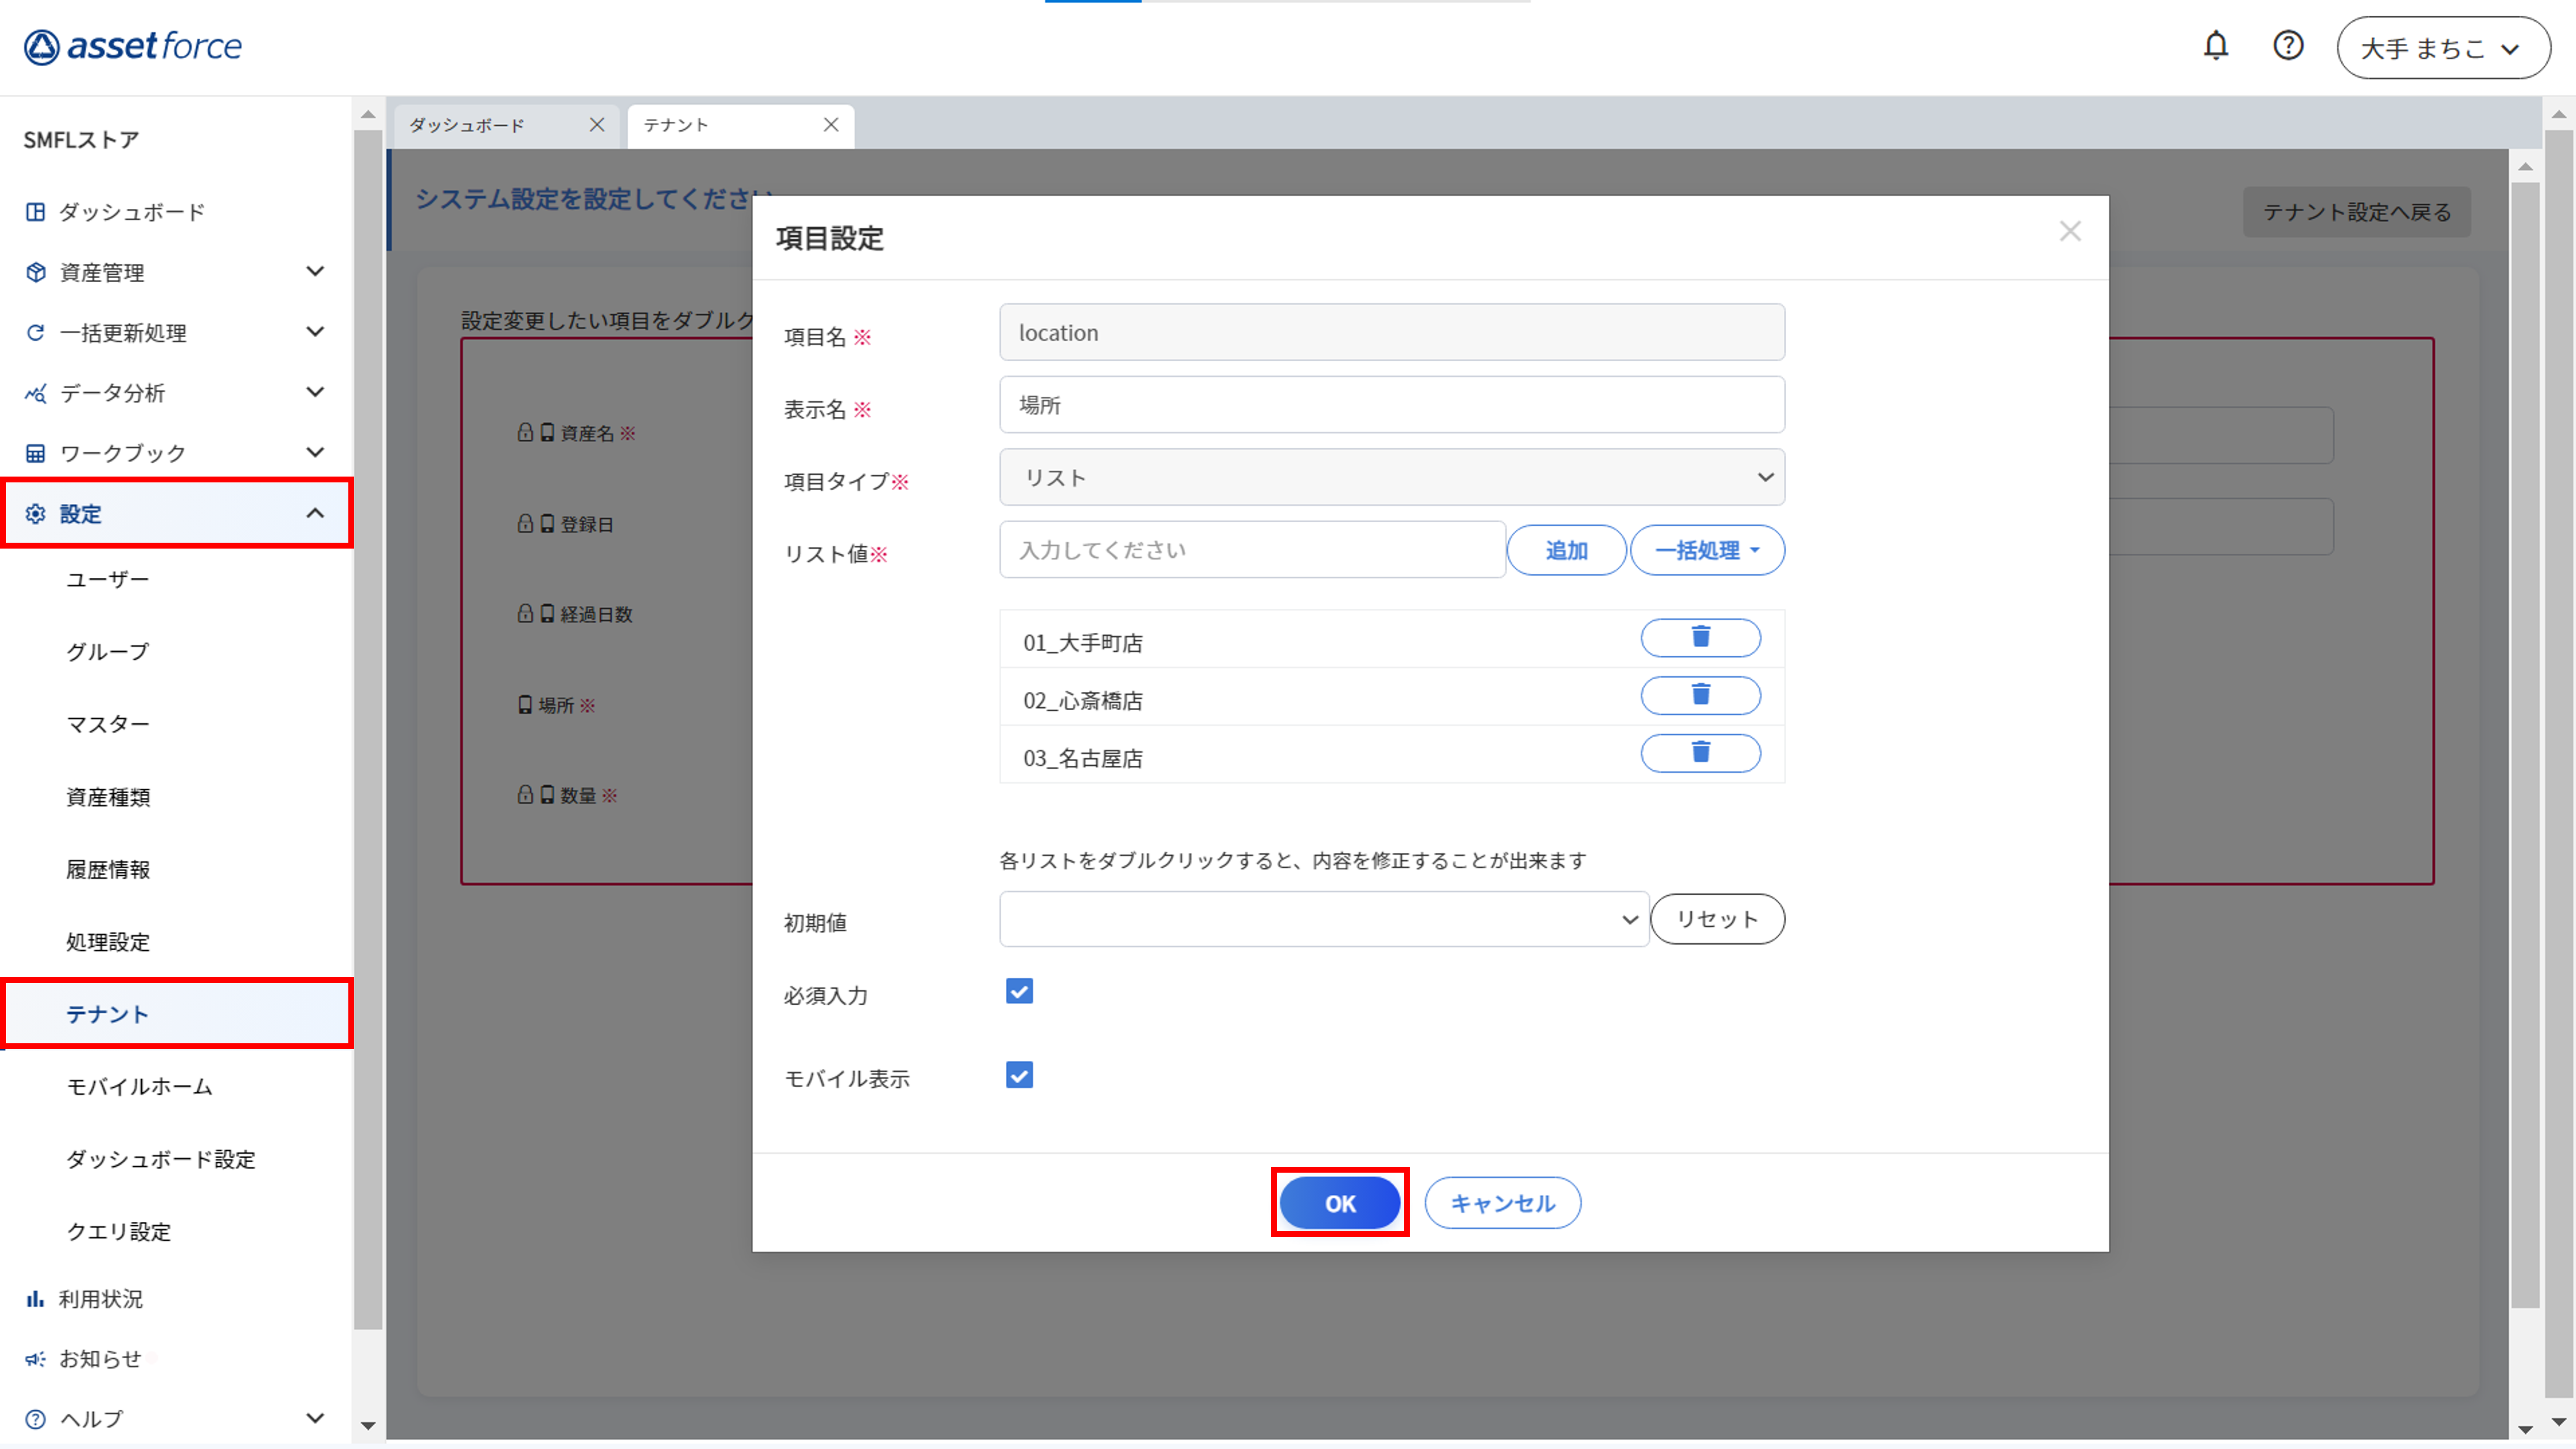The height and width of the screenshot is (1449, 2576).
Task: Uncheck the 必須入力 checkbox
Action: (x=1019, y=992)
